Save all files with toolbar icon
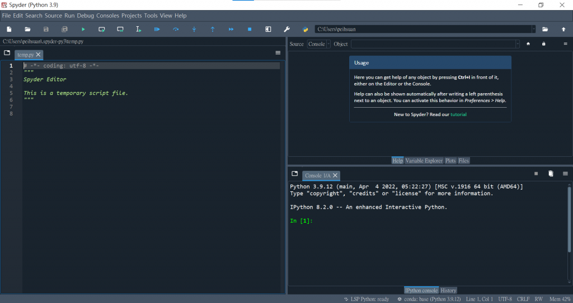Image resolution: width=573 pixels, height=303 pixels. point(65,29)
